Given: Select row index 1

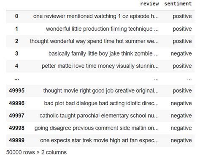Looking at the screenshot, I should tap(16, 29).
